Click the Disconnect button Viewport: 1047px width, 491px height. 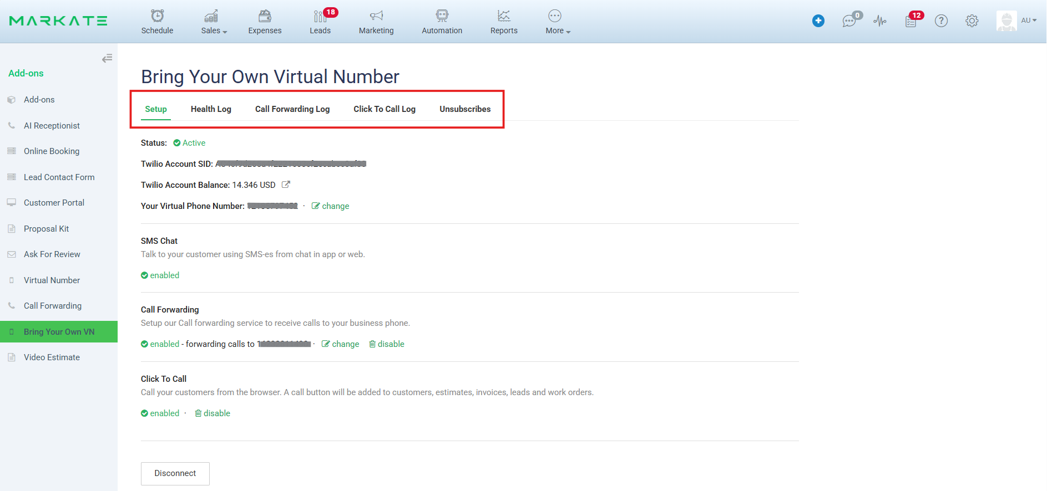coord(175,474)
